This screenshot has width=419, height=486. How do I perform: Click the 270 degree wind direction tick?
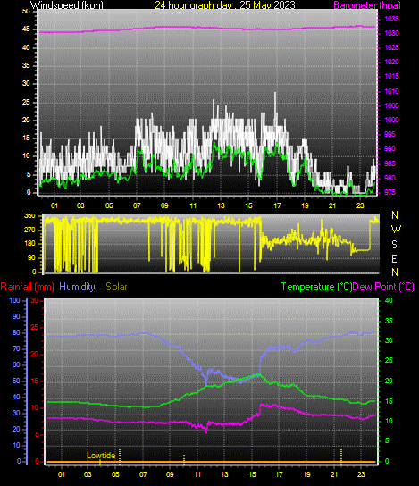29,230
